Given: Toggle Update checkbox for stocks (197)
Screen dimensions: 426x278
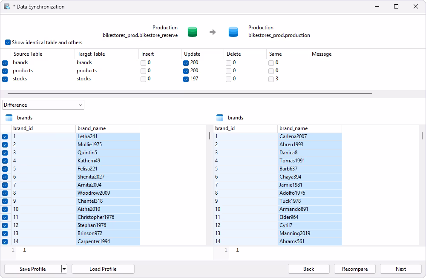Looking at the screenshot, I should pyautogui.click(x=186, y=79).
